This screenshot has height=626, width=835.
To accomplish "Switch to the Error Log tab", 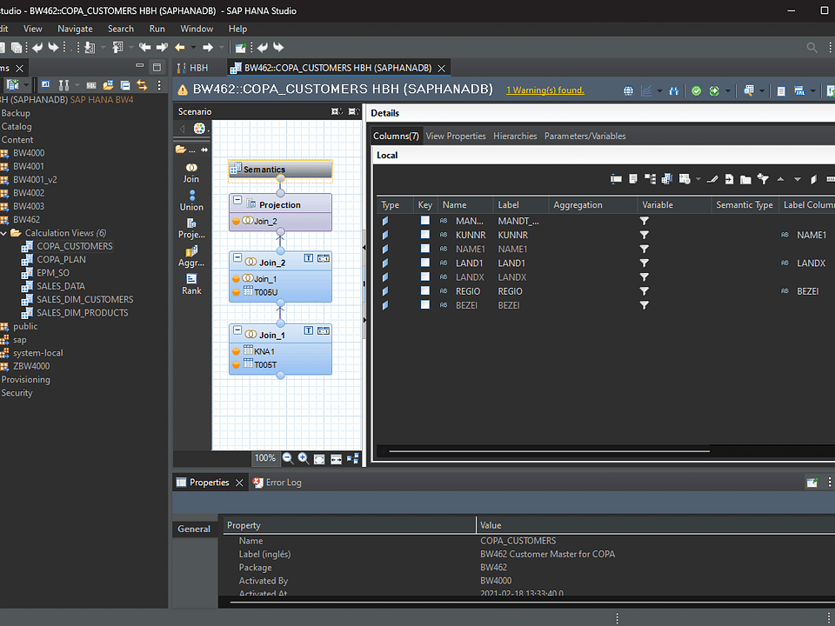I will click(x=283, y=483).
